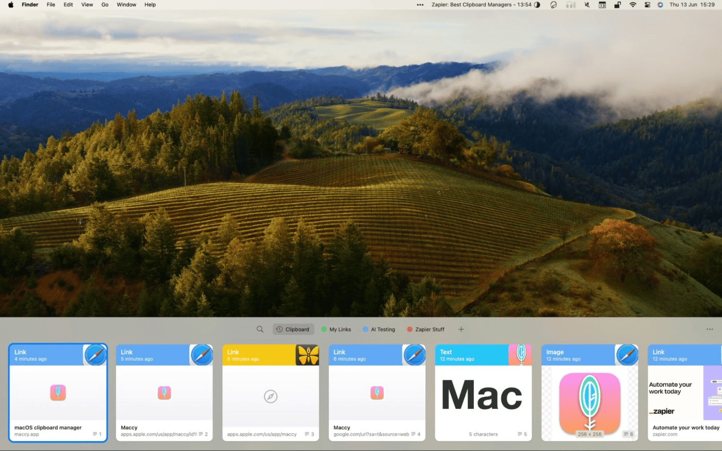Open pinboard options via the ellipsis on the right

point(710,329)
